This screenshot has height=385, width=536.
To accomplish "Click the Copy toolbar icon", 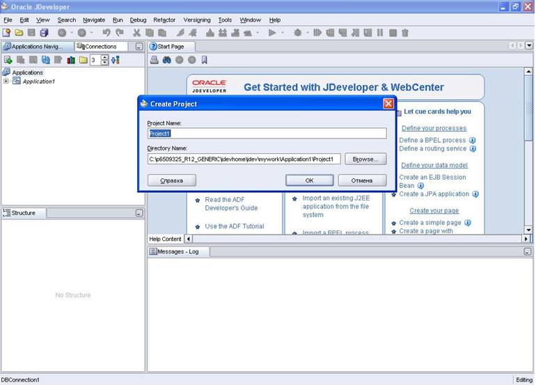I will pos(150,33).
